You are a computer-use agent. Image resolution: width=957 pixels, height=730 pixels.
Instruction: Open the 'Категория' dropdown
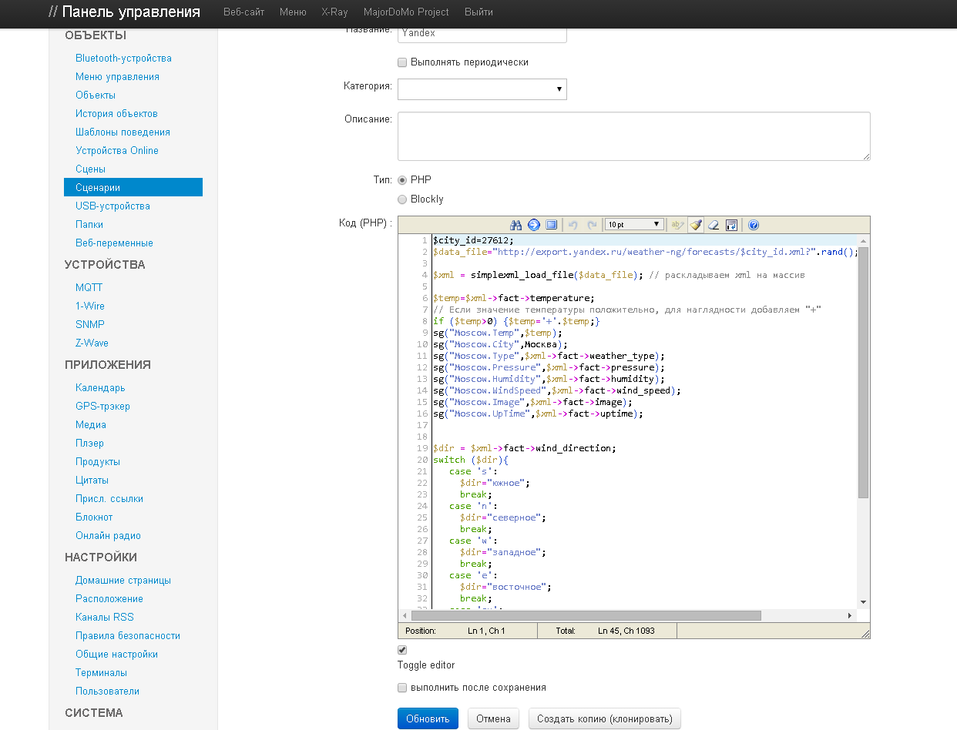482,89
